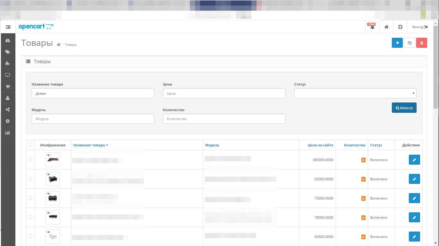This screenshot has width=439, height=246.
Task: Focus the Модель filter input
Action: tap(93, 119)
